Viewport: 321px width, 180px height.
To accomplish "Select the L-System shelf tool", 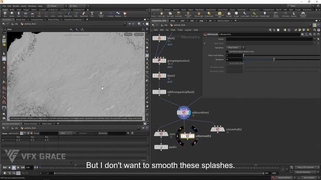I will (x=110, y=14).
